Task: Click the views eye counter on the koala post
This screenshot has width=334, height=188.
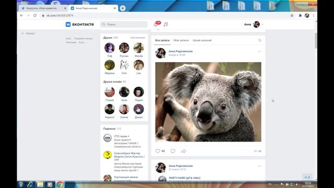Action: 257,151
